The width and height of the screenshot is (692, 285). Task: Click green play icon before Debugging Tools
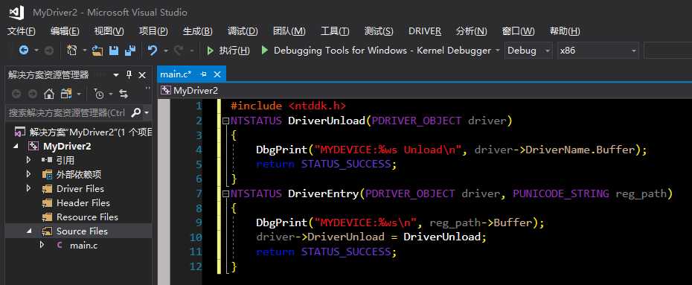click(x=265, y=51)
